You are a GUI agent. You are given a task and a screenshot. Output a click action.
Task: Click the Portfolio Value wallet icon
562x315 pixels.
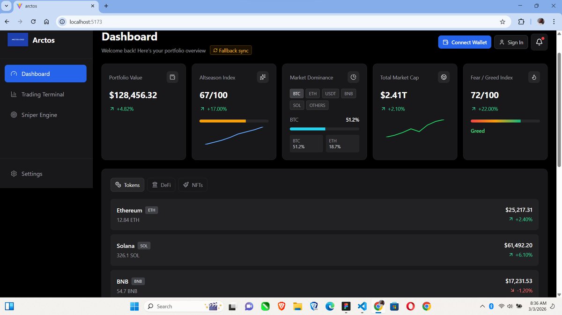pos(172,77)
